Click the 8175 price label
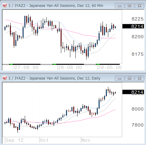The height and width of the screenshot is (145, 146). [x=138, y=54]
